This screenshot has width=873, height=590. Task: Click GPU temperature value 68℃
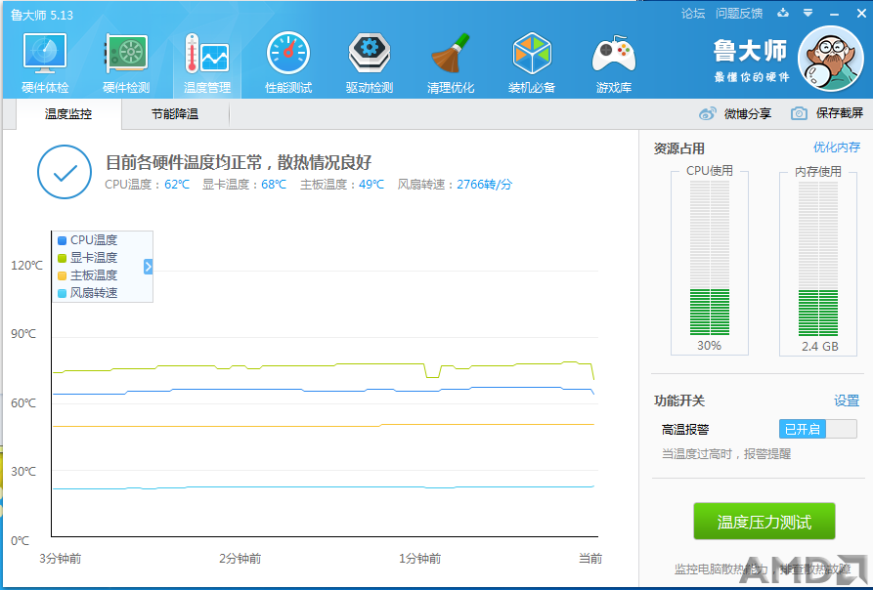tap(274, 184)
